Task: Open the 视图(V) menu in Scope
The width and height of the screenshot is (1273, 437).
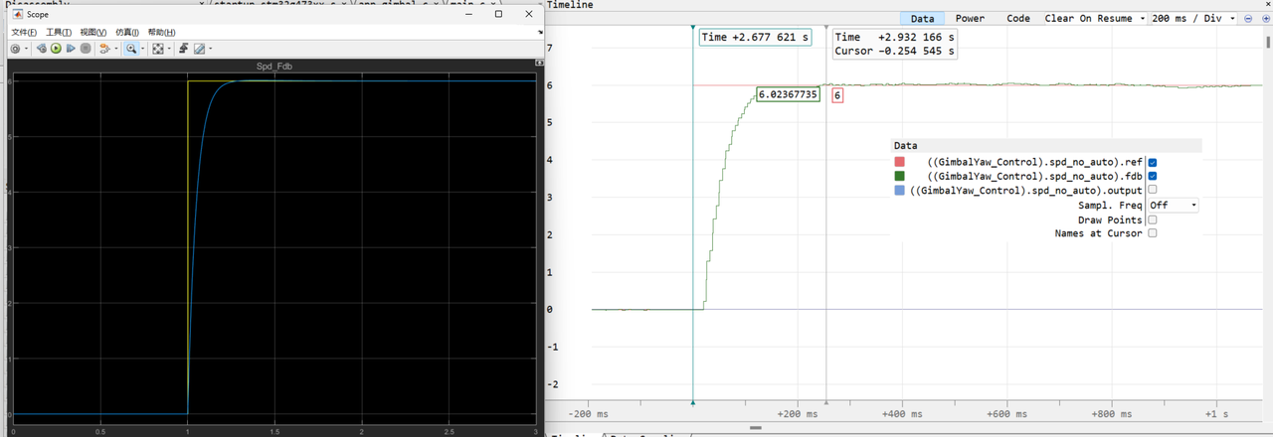Action: 93,33
